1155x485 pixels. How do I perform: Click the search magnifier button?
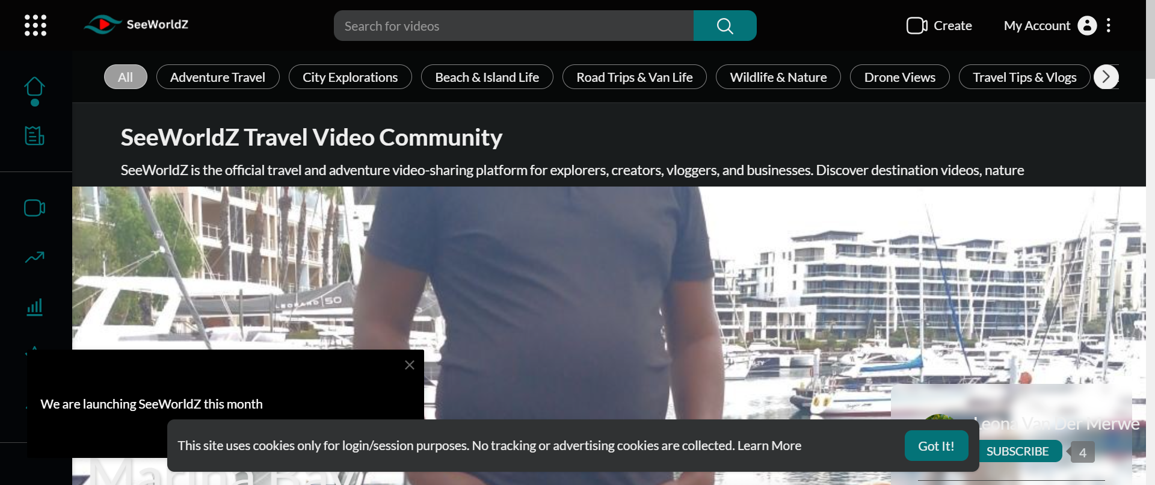(x=725, y=26)
